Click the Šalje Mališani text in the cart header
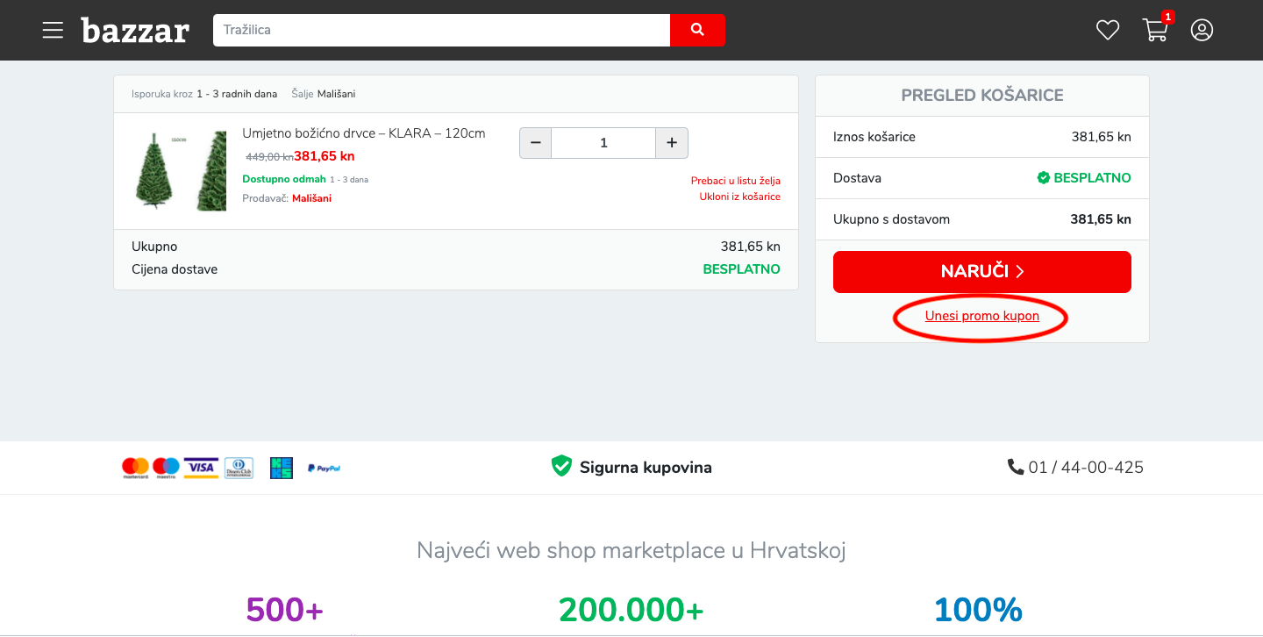Image resolution: width=1263 pixels, height=637 pixels. tap(324, 94)
